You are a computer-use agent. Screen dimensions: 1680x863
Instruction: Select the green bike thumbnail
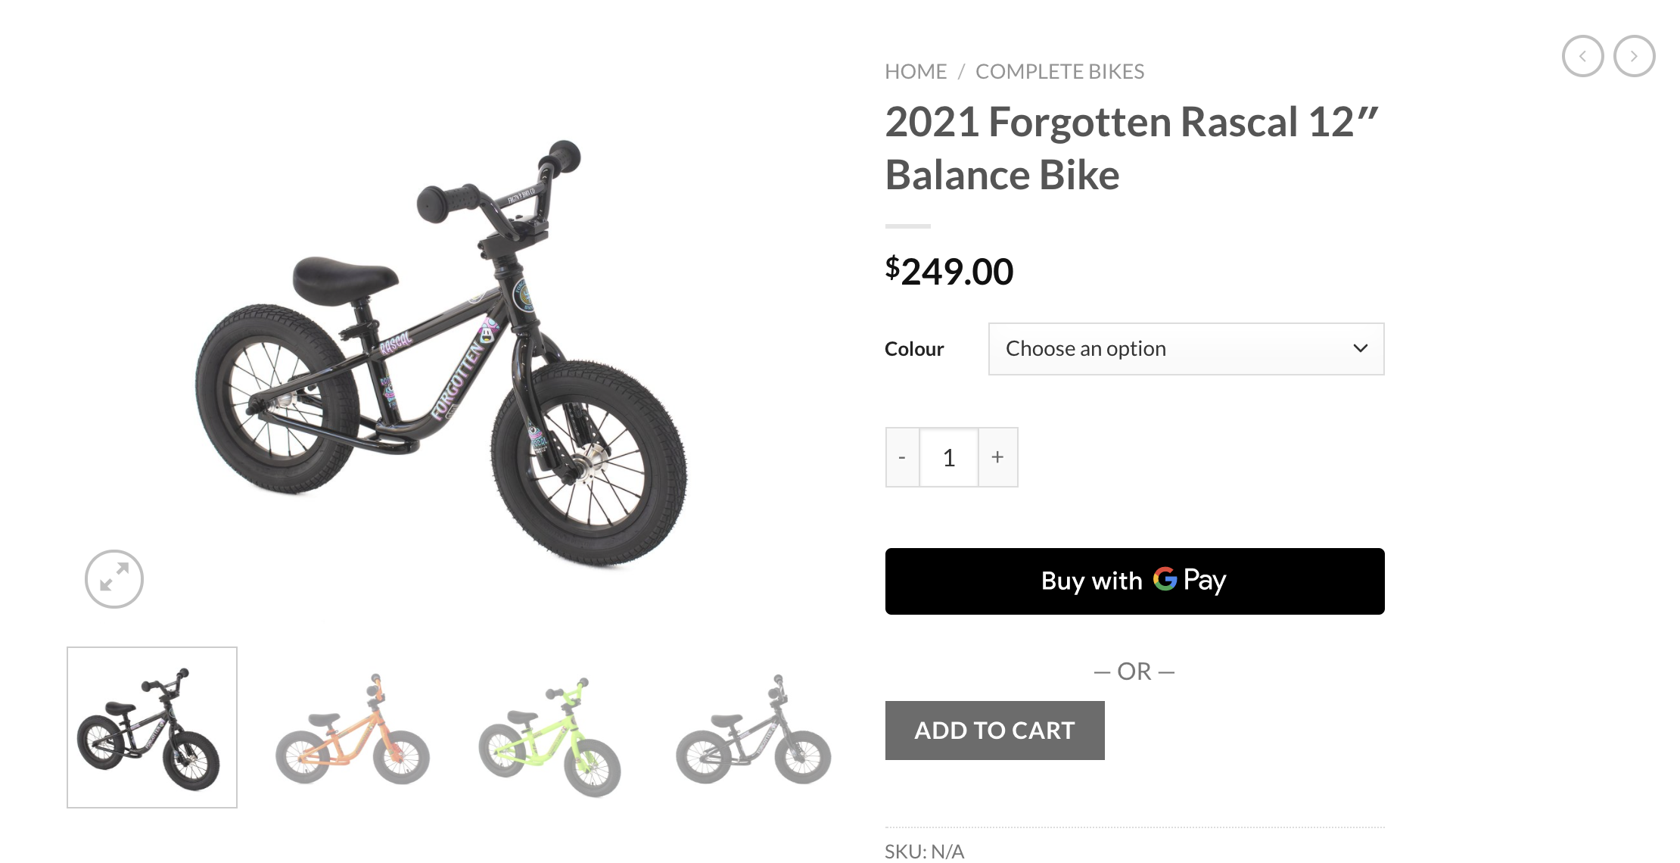[550, 734]
